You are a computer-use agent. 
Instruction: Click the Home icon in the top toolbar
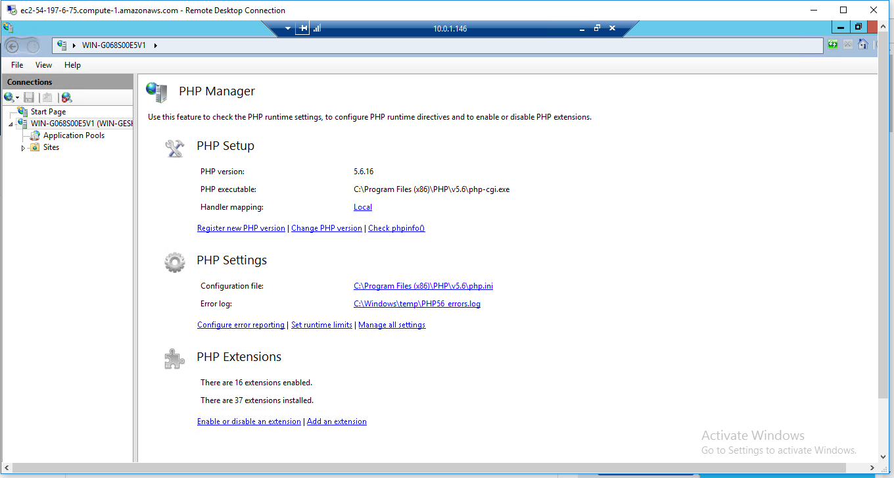click(862, 45)
